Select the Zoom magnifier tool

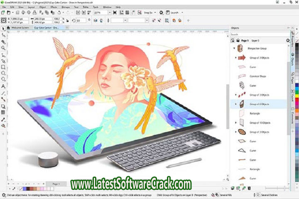(x=3, y=48)
